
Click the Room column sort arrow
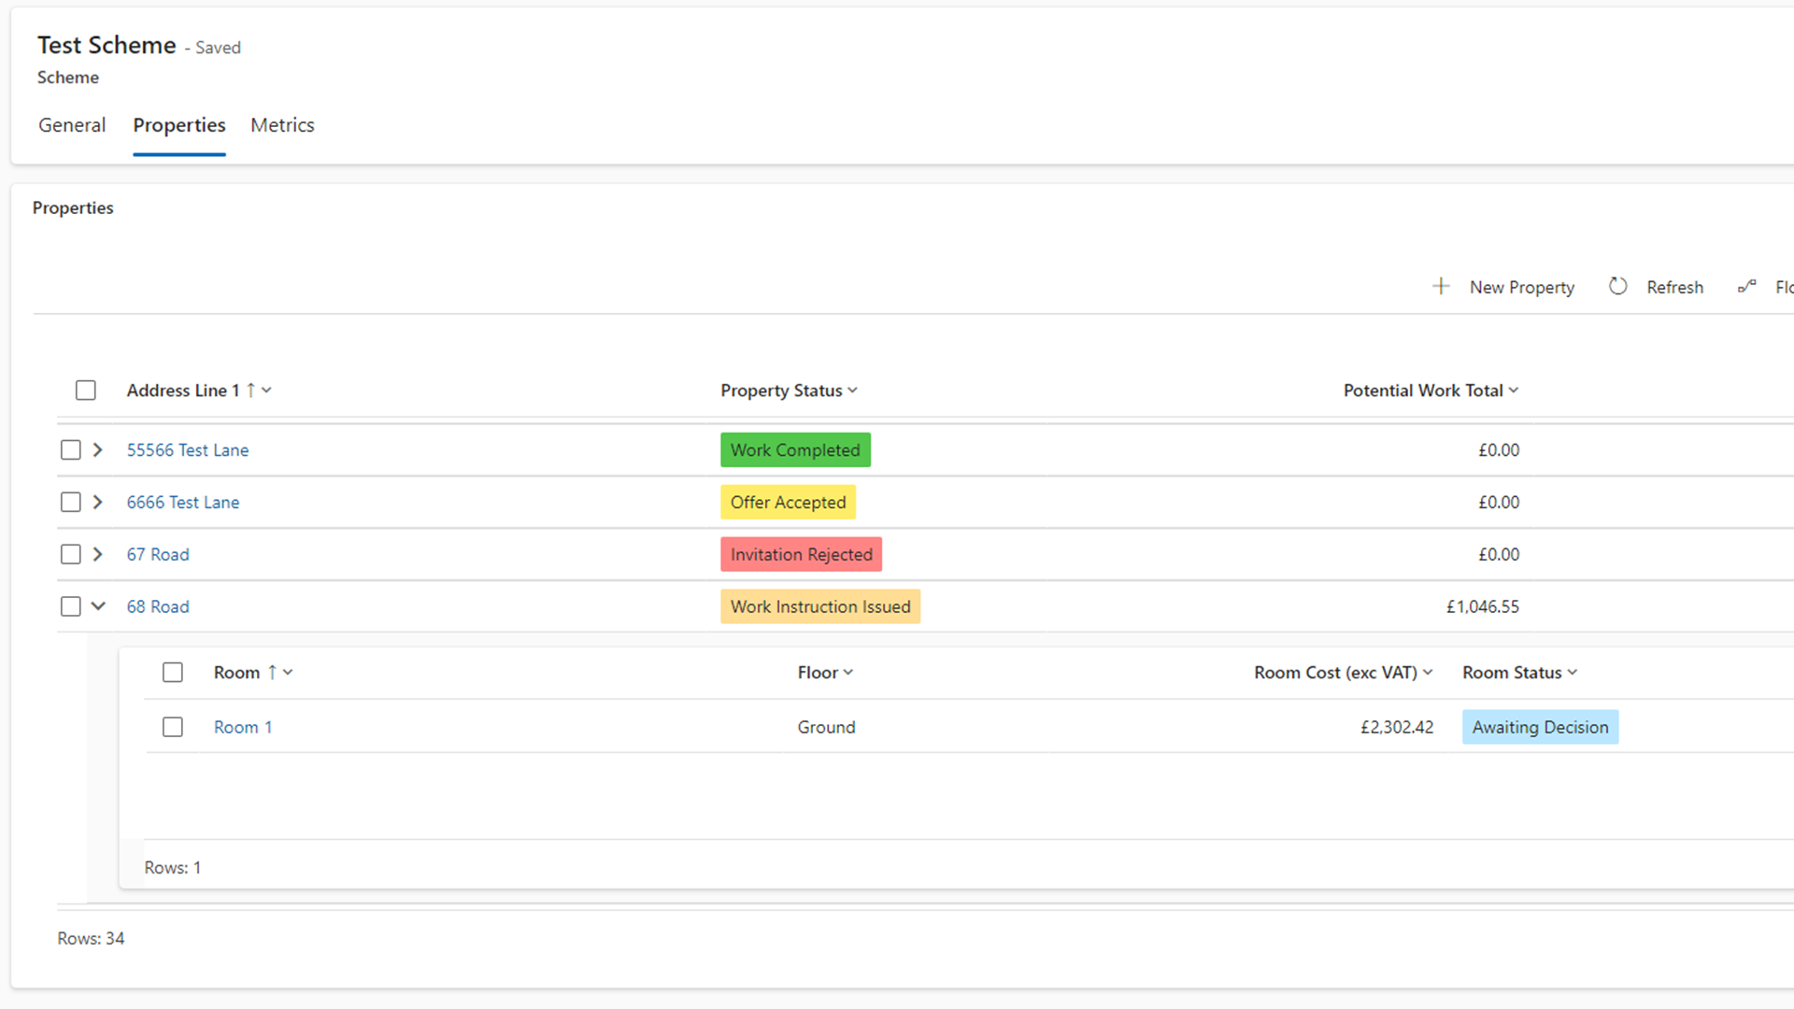coord(272,673)
